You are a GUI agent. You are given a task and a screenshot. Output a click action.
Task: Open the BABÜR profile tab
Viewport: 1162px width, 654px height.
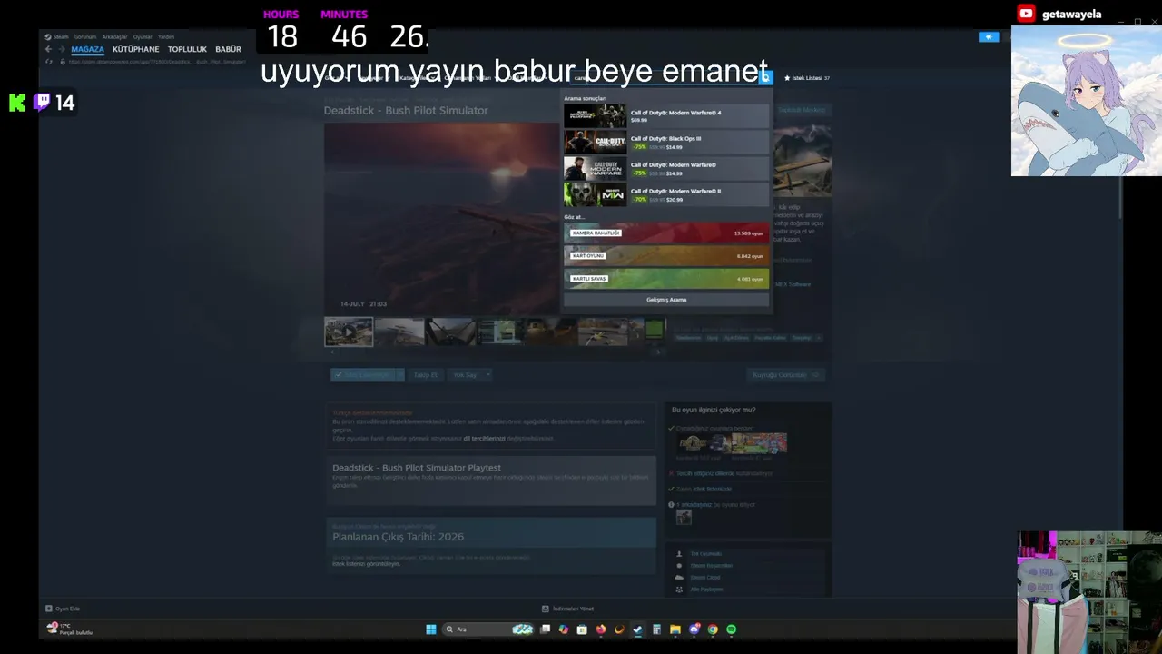point(228,49)
